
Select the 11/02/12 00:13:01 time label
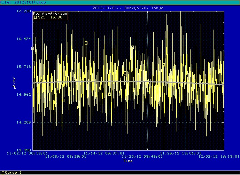pyautogui.click(x=32, y=153)
